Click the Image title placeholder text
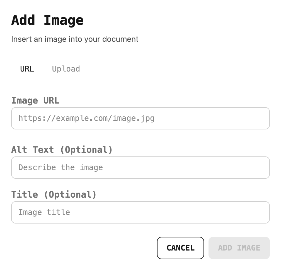Viewport: 281px width, 270px height. [44, 212]
